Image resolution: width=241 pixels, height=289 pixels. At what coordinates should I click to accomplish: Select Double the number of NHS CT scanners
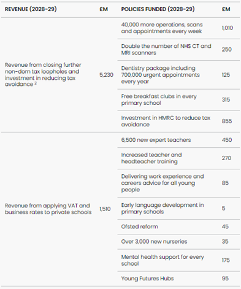[x=166, y=50]
